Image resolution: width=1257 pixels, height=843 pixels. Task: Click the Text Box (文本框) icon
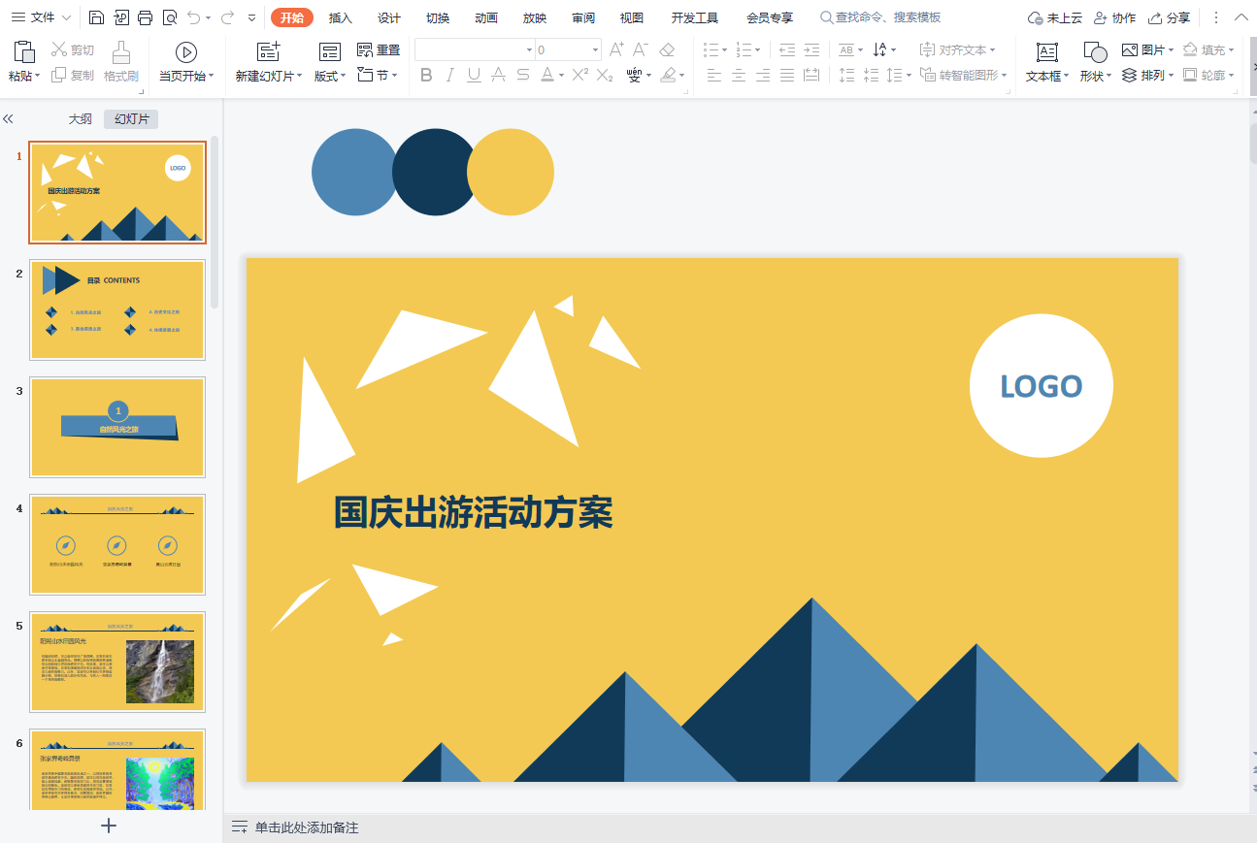[x=1047, y=52]
